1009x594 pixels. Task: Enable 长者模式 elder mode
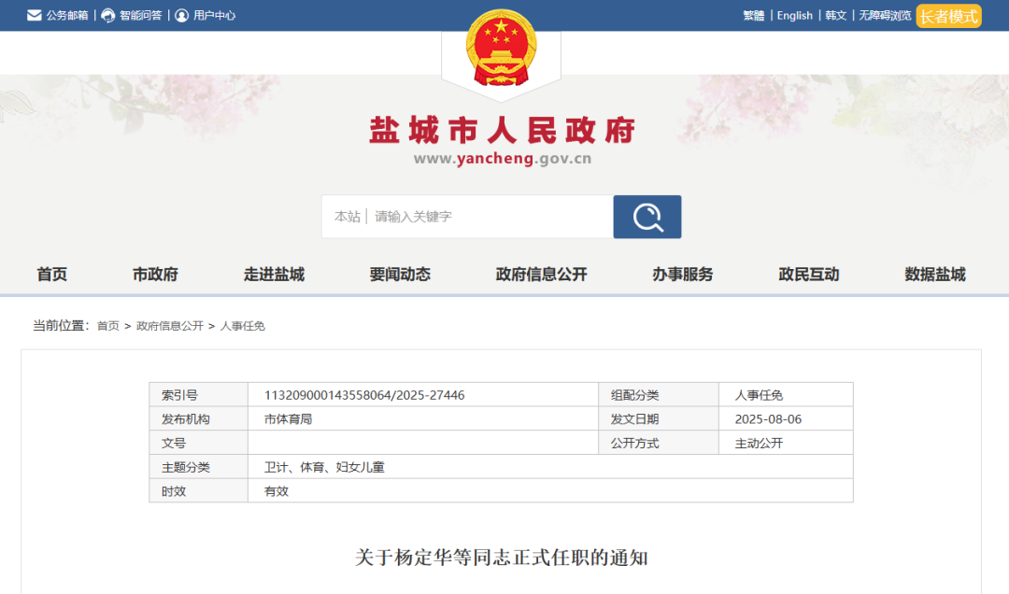click(x=949, y=16)
